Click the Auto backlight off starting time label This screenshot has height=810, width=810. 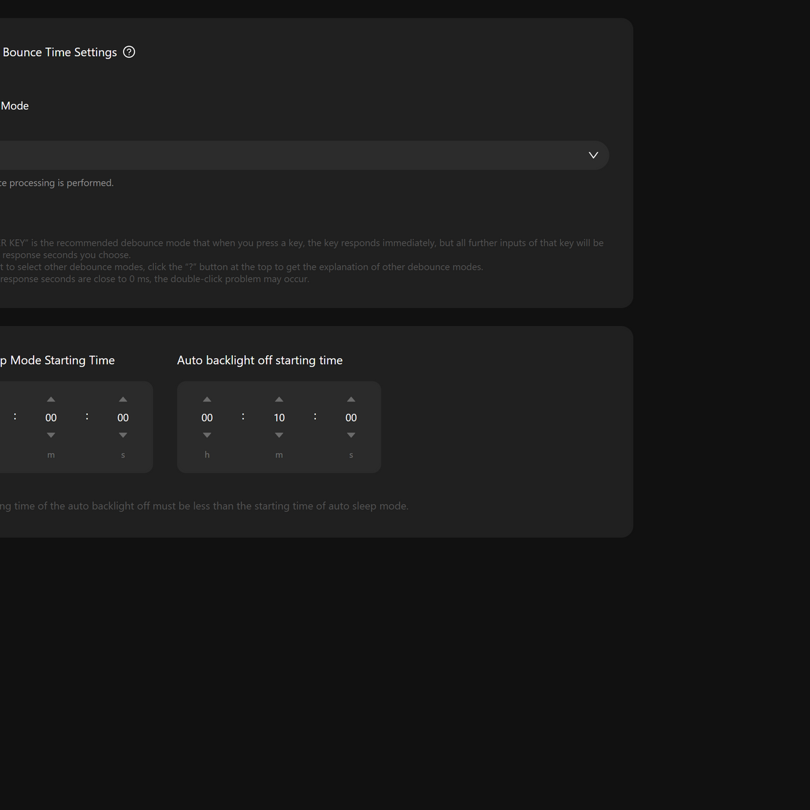[260, 360]
